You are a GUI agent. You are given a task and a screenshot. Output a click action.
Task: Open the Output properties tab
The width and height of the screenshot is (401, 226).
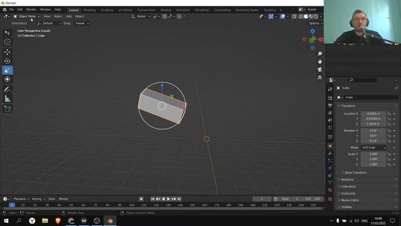tap(330, 105)
